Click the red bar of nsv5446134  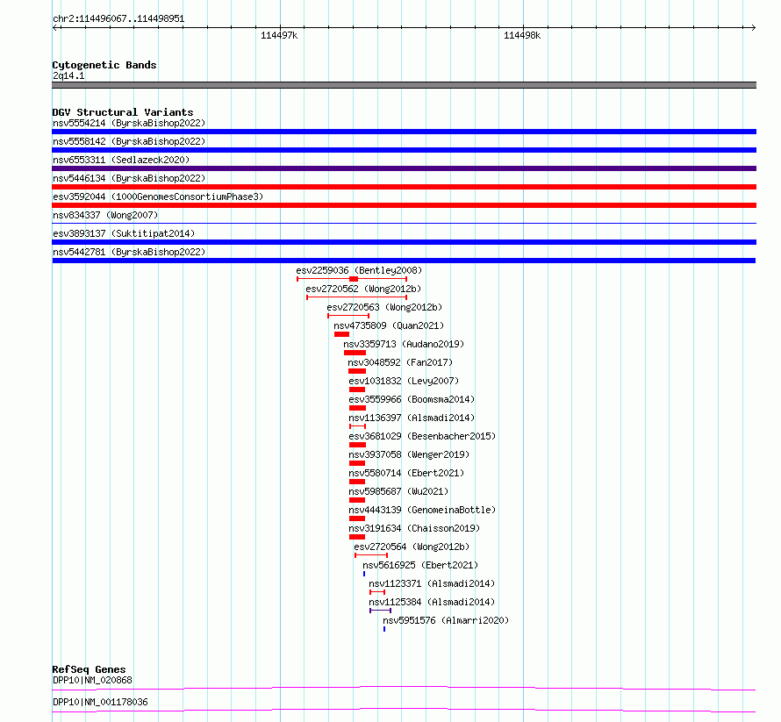404,187
